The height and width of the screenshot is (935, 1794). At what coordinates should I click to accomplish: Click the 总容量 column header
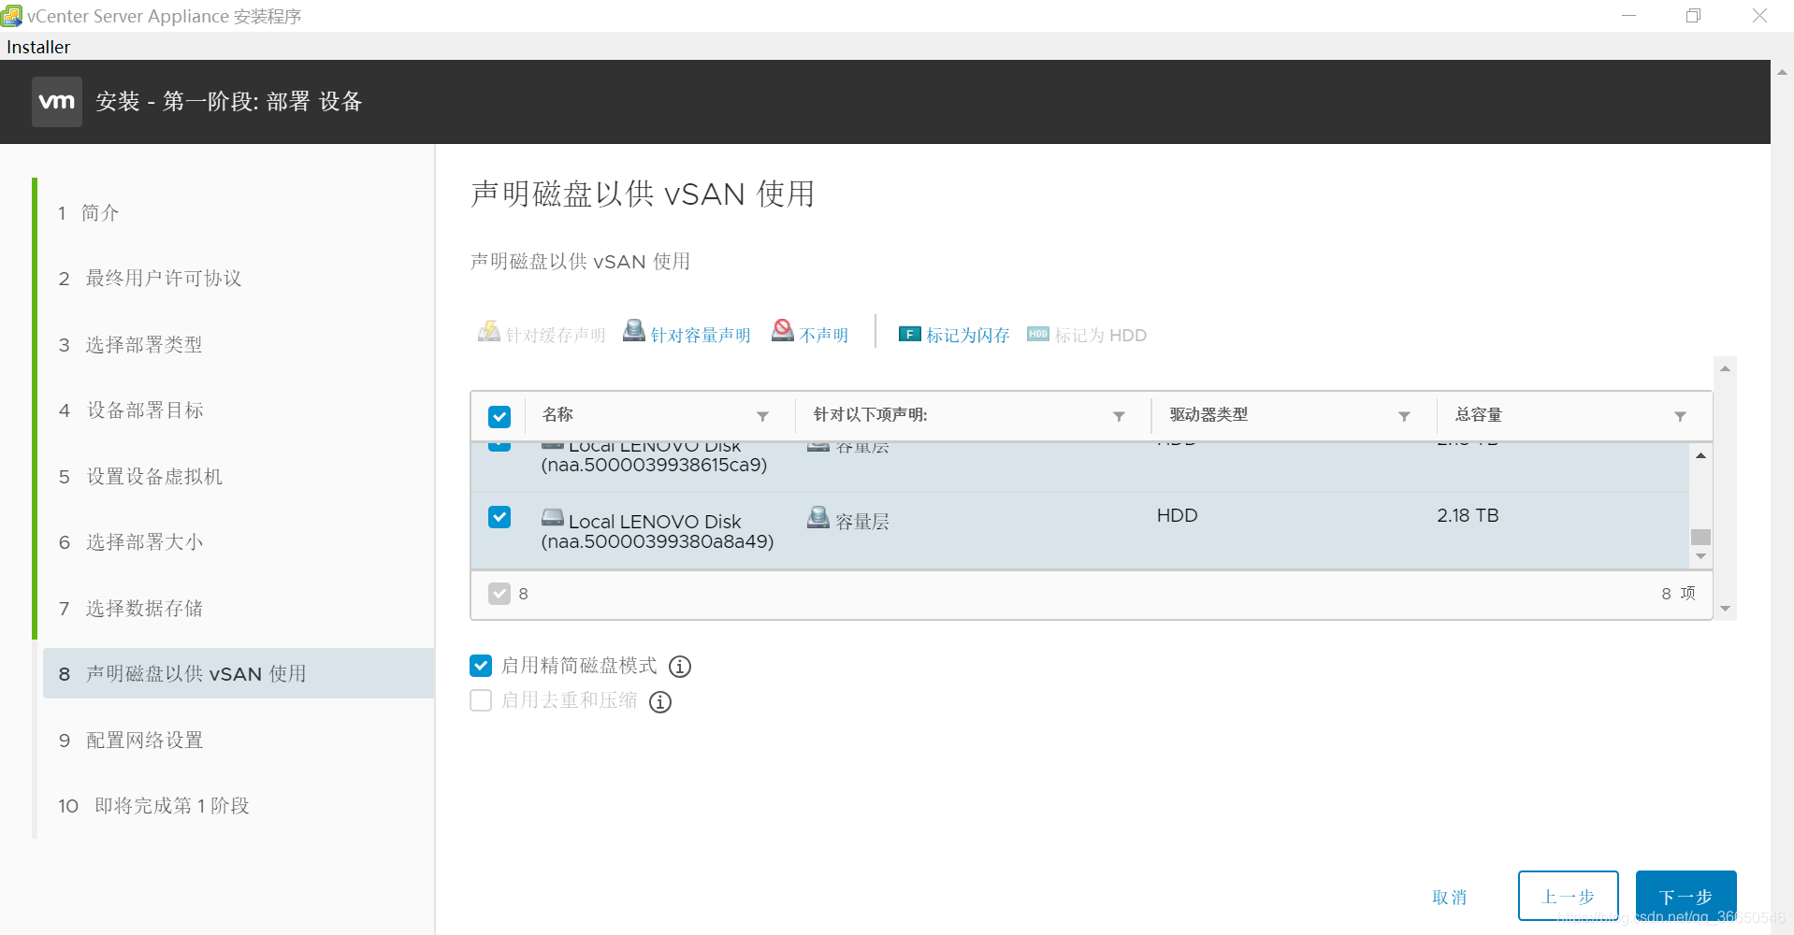coord(1478,414)
